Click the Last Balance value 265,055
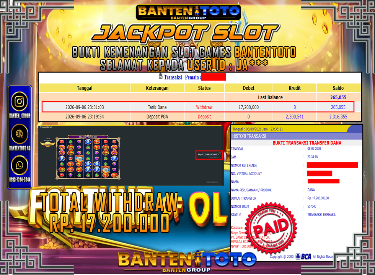 [338, 97]
